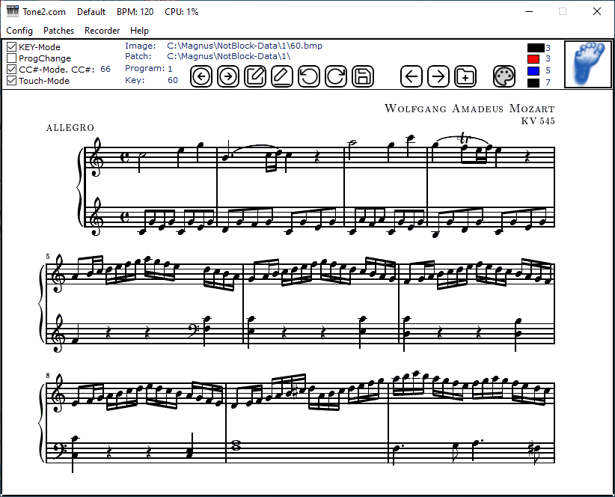Click the Patch path C:\Magnus\NotBlock-Data\1\
This screenshot has width=615, height=497.
tap(229, 56)
